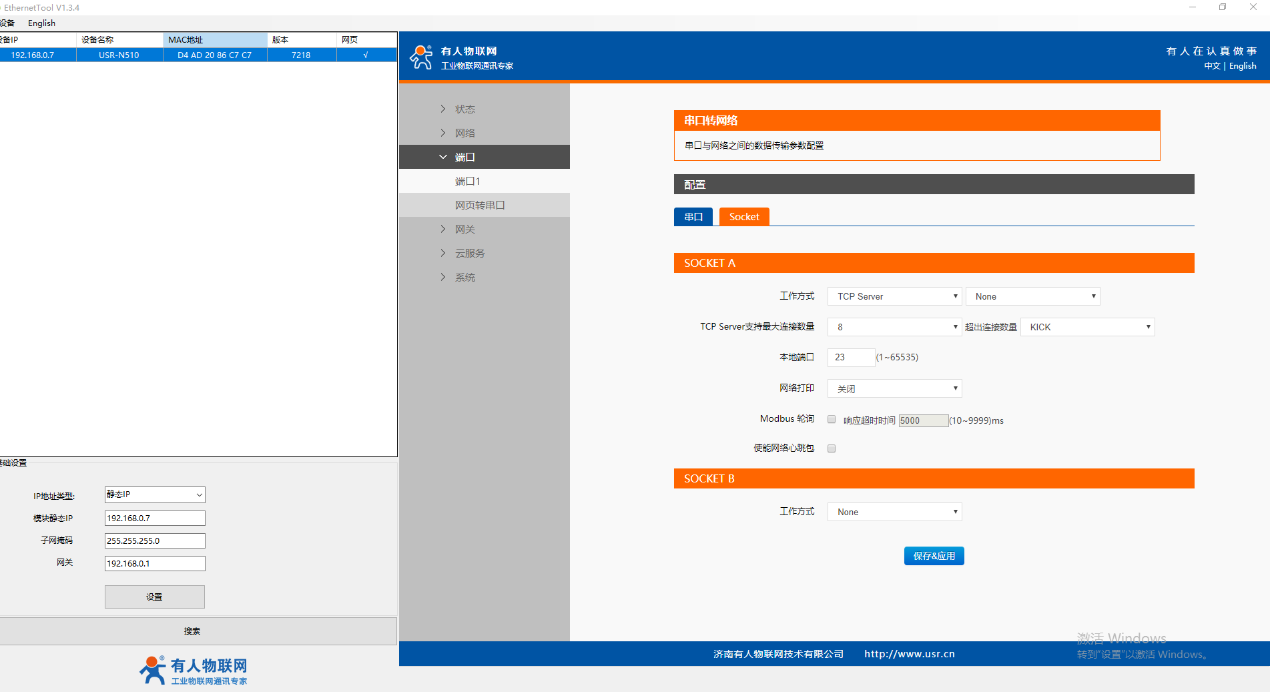1270x692 pixels.
Task: Open the IP地址类型 静态IP combo box
Action: click(x=155, y=494)
